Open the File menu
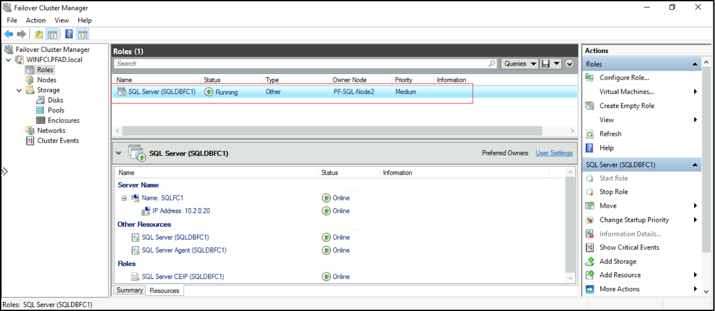The width and height of the screenshot is (715, 311). point(12,20)
